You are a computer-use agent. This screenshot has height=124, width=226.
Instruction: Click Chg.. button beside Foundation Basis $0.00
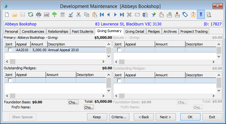(73, 102)
